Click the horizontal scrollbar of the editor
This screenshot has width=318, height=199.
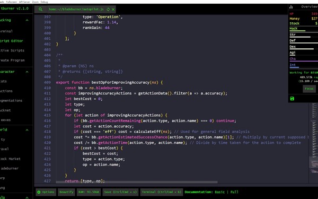(137, 182)
